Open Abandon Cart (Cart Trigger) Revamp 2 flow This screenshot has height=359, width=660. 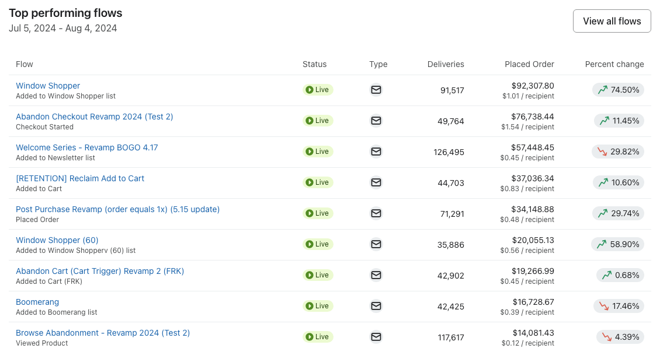(x=100, y=271)
